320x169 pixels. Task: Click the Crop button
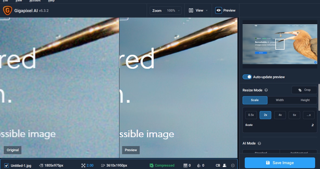coord(304,90)
